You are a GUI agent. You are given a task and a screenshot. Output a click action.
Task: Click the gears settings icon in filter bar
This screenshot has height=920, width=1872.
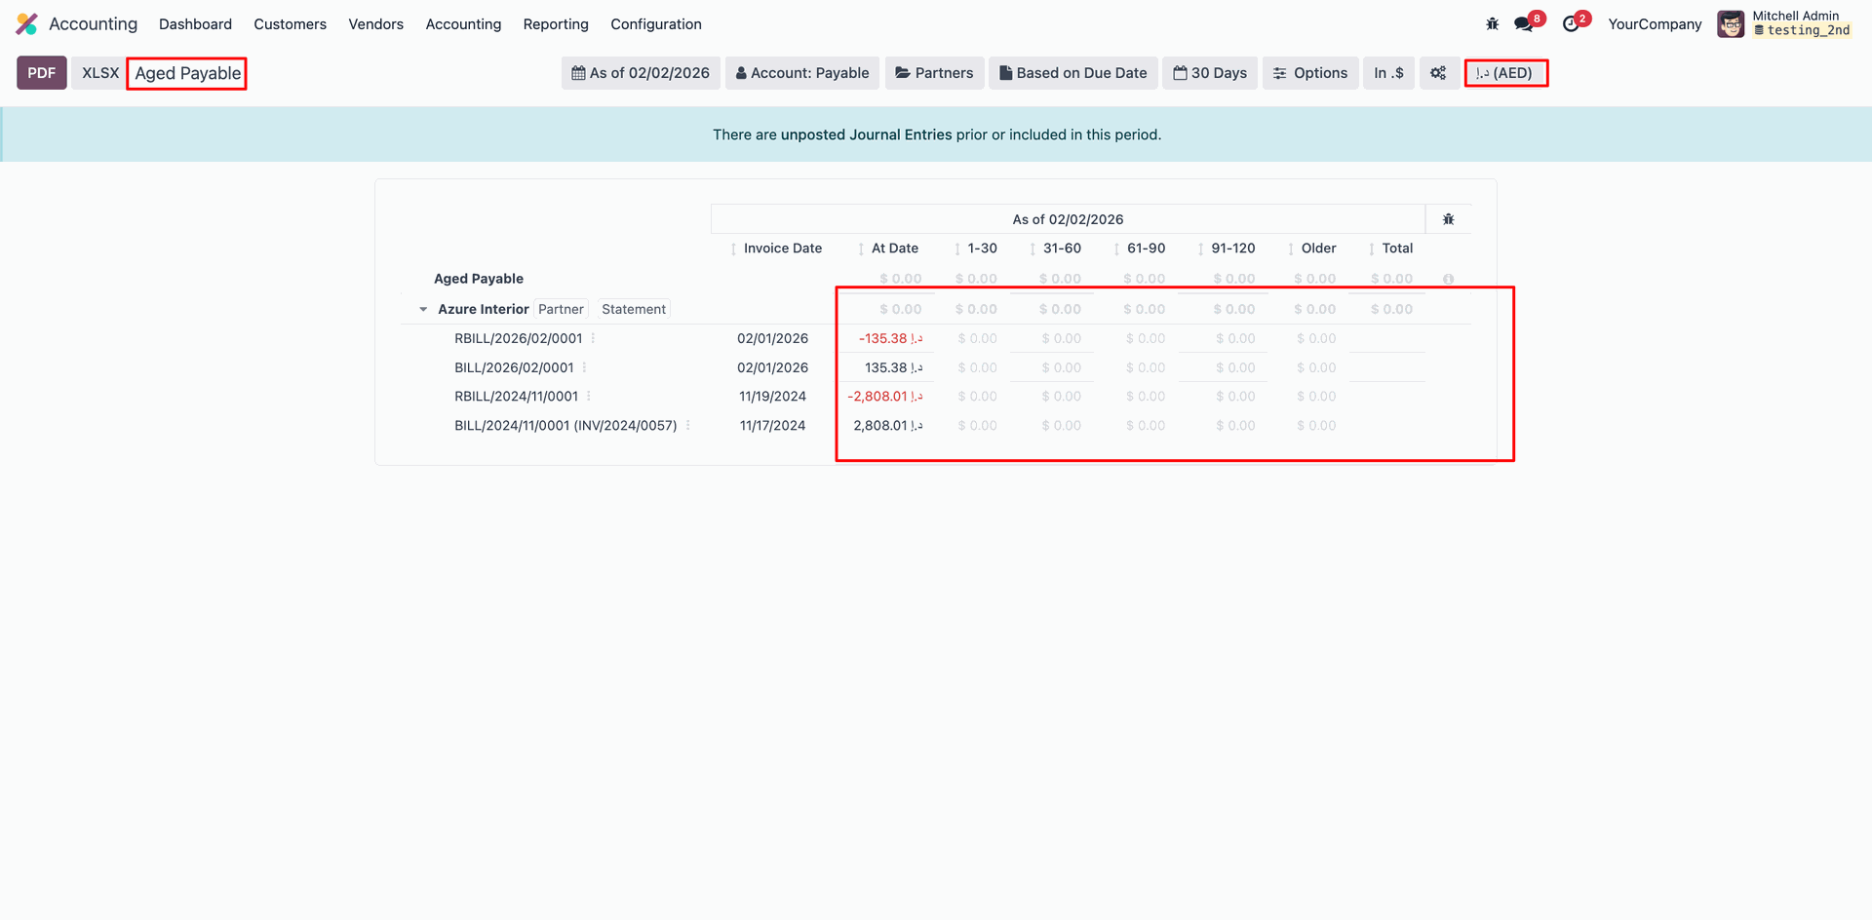pos(1438,73)
